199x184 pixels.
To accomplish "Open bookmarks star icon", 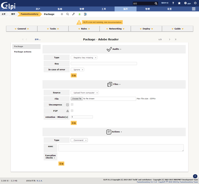I will pyautogui.click(x=179, y=3).
